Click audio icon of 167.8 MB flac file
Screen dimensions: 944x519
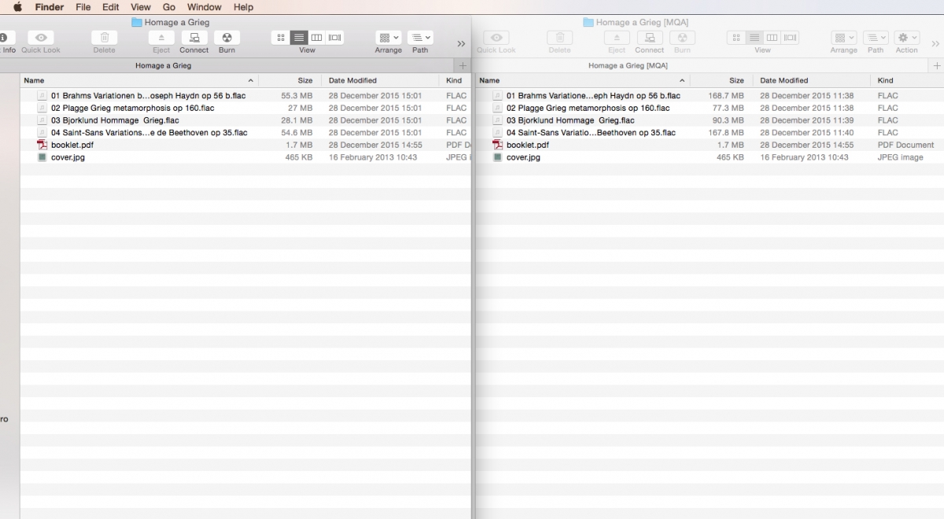click(498, 133)
